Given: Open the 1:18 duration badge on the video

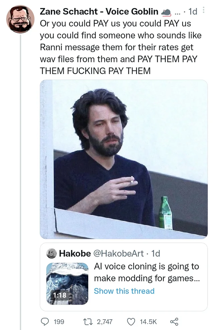Looking at the screenshot, I should 60,295.
